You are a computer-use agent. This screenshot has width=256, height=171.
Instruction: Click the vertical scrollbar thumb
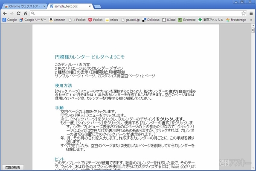(253, 30)
